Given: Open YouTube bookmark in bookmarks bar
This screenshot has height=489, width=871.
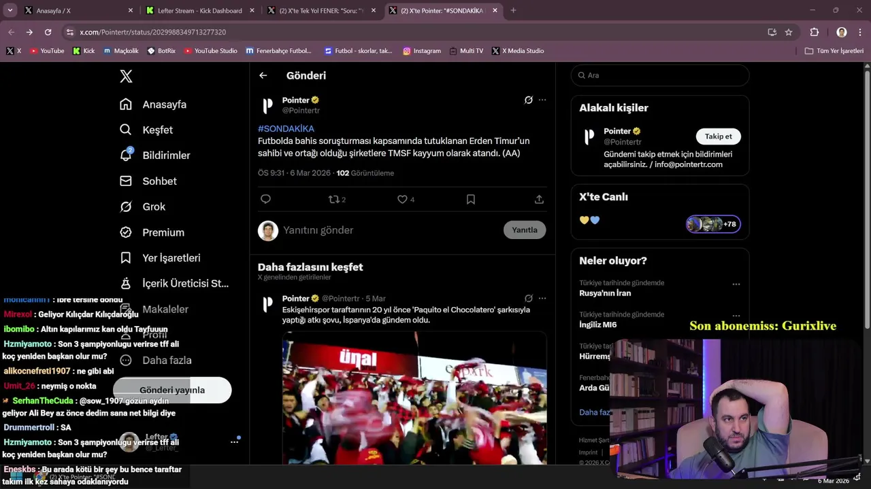Looking at the screenshot, I should tap(47, 51).
